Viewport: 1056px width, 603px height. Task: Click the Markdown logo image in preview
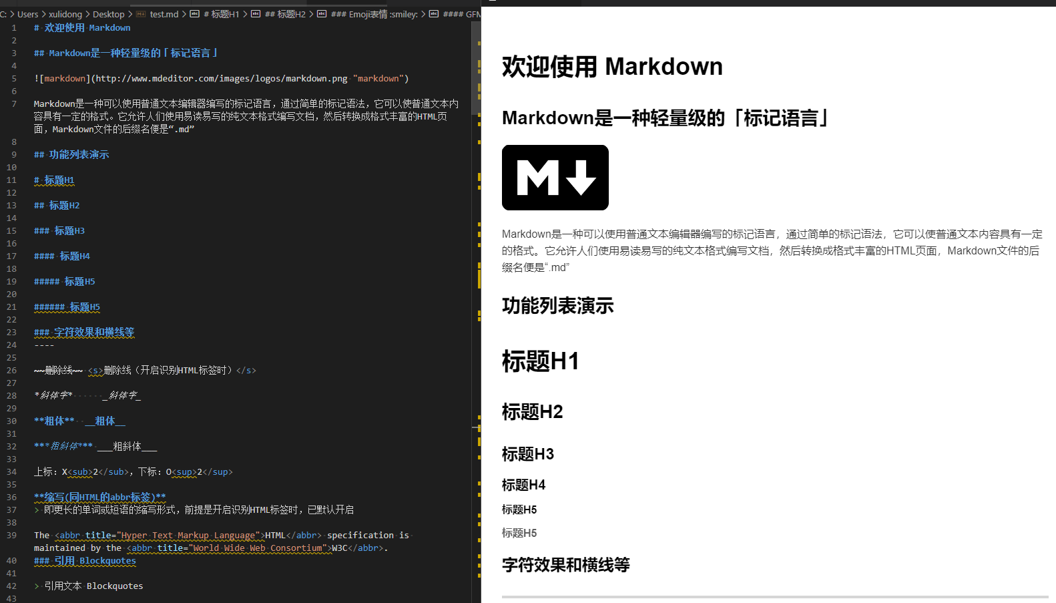[555, 178]
